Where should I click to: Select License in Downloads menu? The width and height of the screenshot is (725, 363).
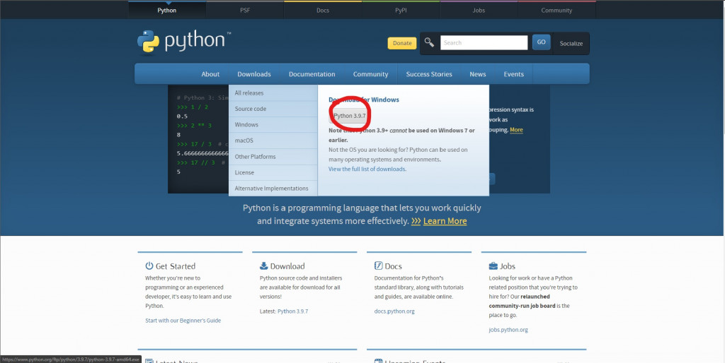point(273,172)
